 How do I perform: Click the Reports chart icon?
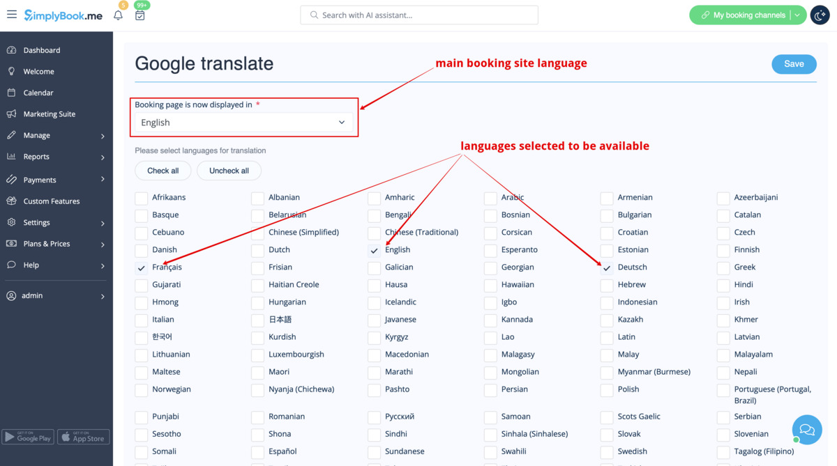tap(11, 157)
